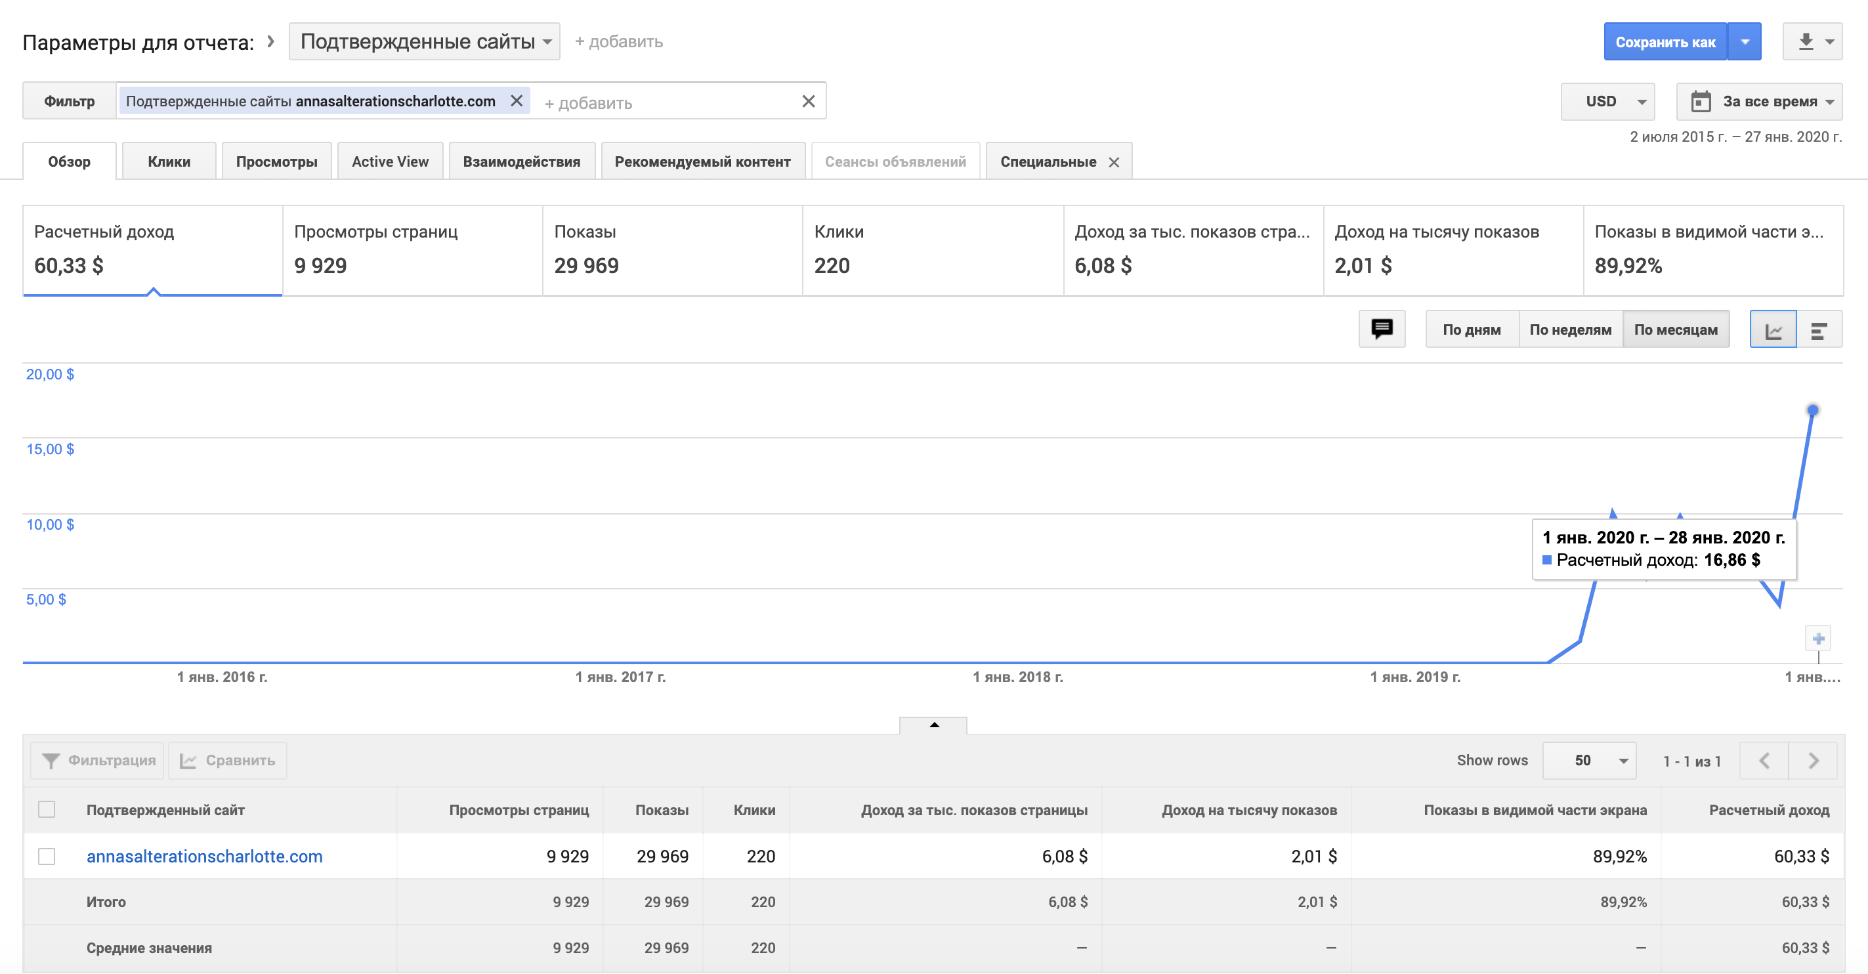Select По неделям grouping

[1570, 329]
